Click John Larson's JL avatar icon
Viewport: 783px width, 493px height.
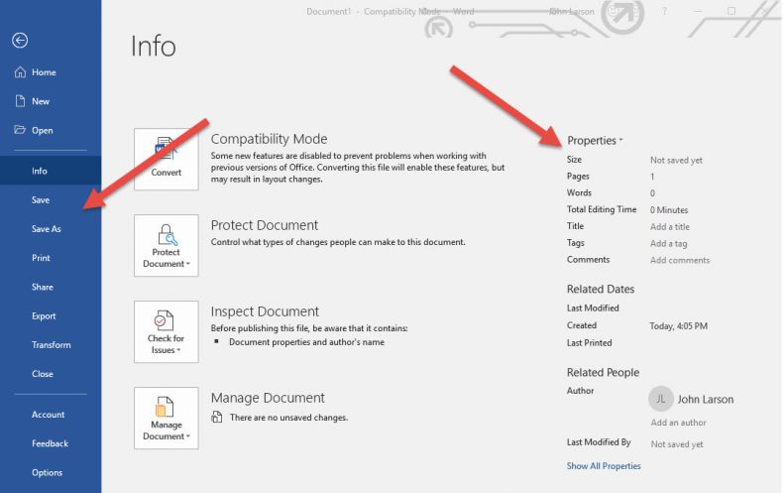[660, 399]
